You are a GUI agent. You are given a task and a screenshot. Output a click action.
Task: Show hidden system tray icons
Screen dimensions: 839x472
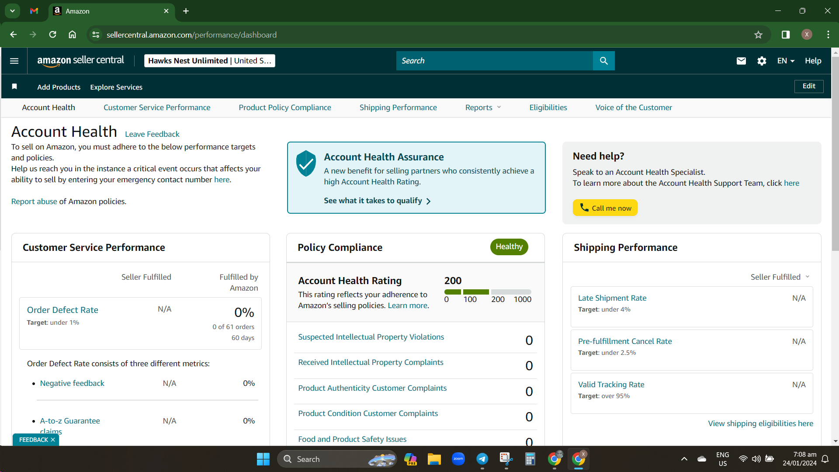pos(684,459)
